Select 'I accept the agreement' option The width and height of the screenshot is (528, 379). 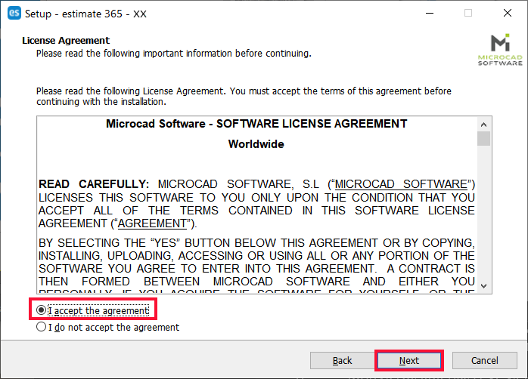[x=92, y=310]
